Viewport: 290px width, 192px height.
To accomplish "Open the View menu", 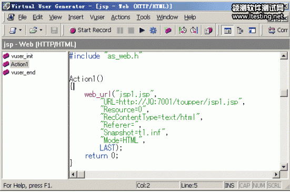I will pyautogui.click(x=55, y=17).
